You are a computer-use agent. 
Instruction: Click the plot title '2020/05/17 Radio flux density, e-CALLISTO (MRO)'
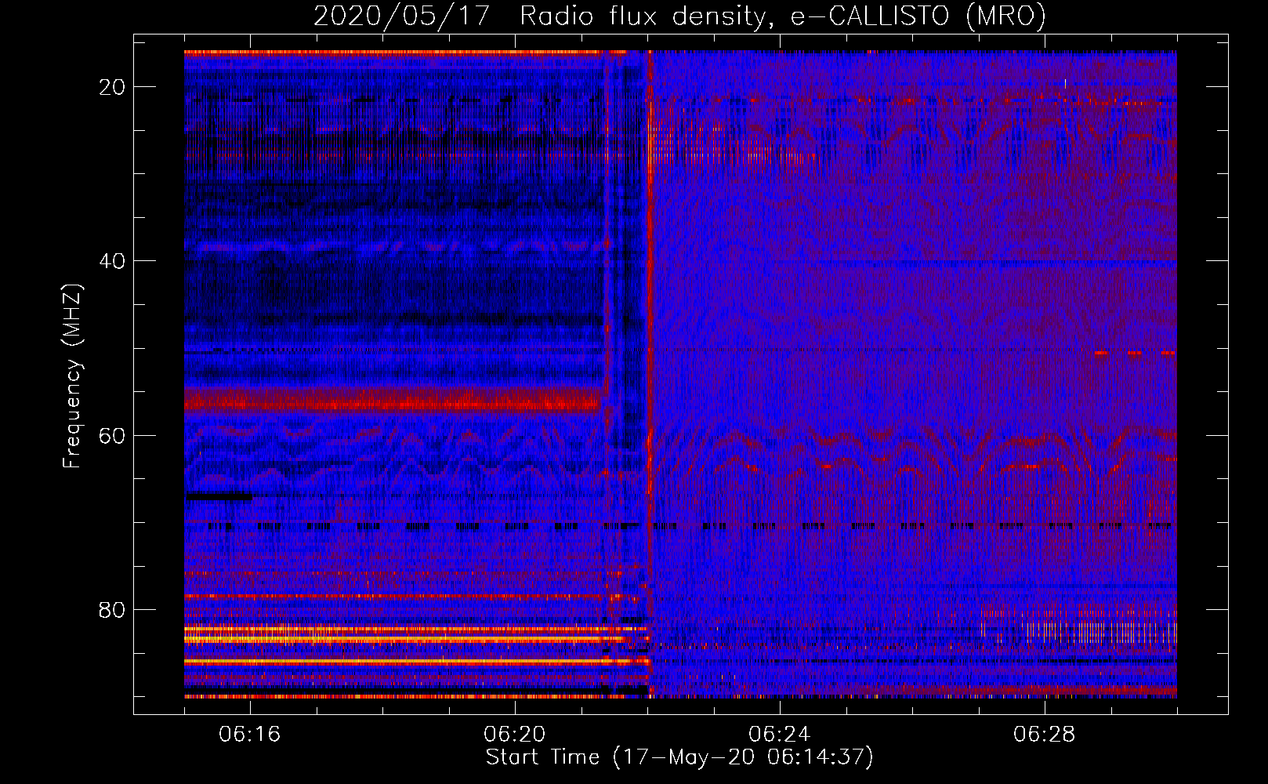tap(679, 16)
